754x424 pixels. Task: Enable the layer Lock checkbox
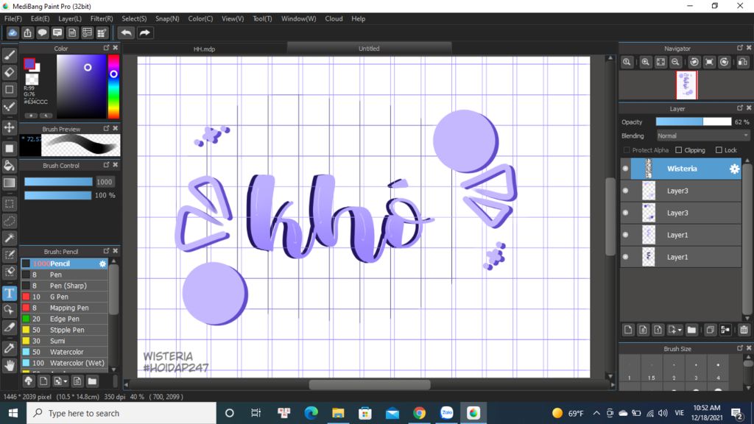pos(719,150)
